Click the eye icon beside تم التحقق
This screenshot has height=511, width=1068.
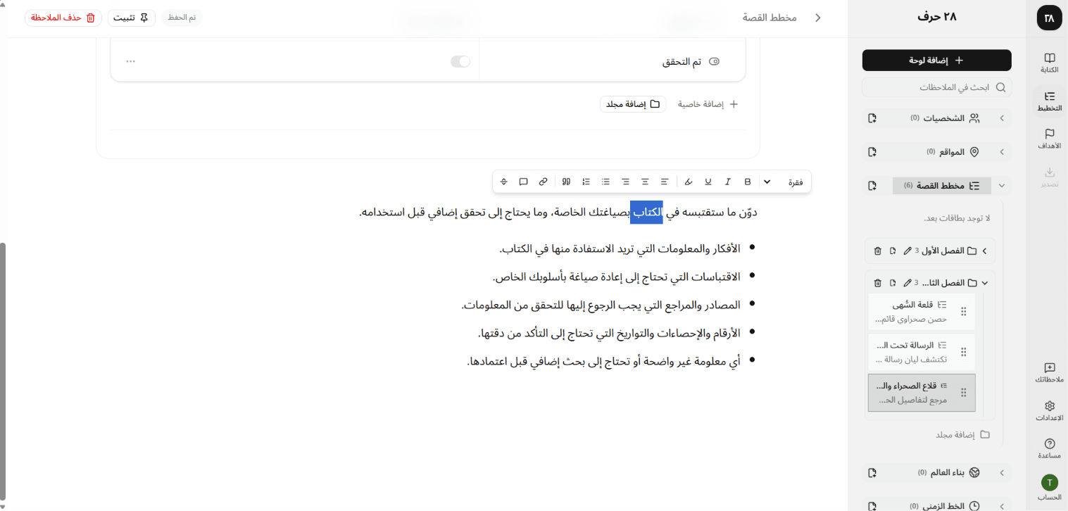point(714,62)
